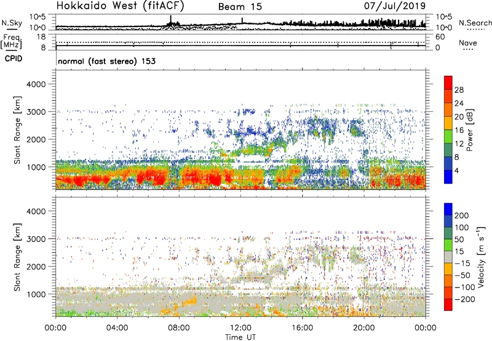Click the date "07/Jul/2019"
Screen dimensions: 492x341
pos(395,6)
